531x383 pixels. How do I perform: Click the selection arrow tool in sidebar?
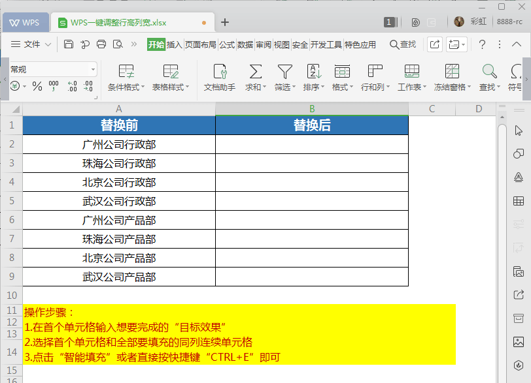519,130
